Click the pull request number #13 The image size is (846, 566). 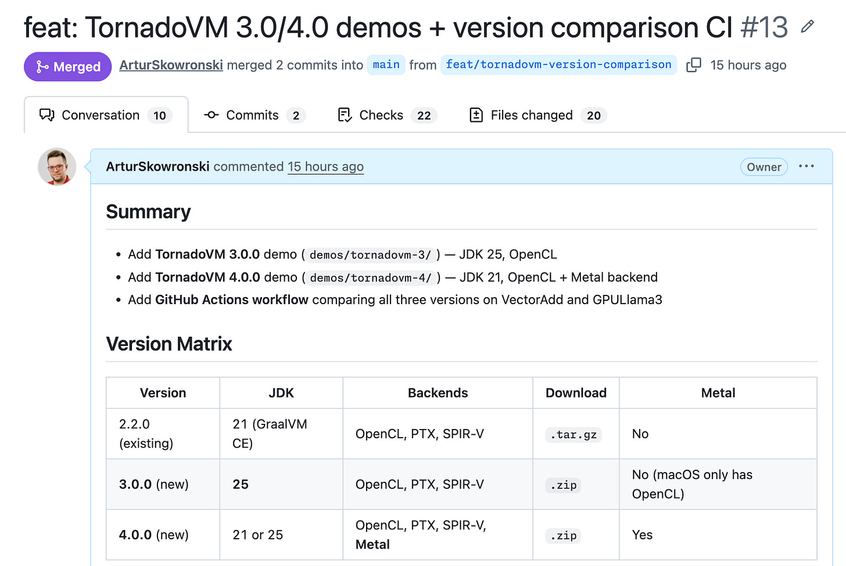[765, 27]
